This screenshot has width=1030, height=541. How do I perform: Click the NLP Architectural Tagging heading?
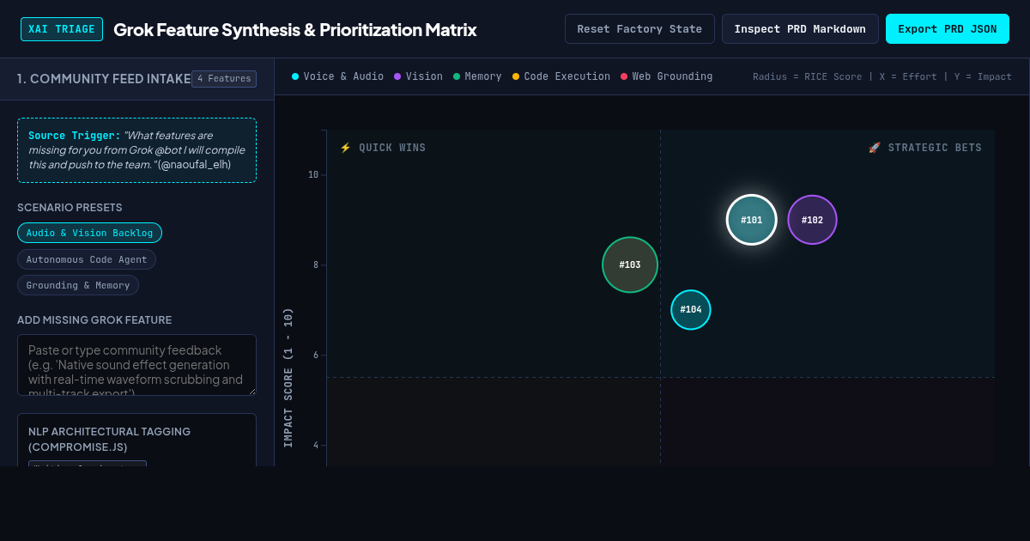(109, 439)
